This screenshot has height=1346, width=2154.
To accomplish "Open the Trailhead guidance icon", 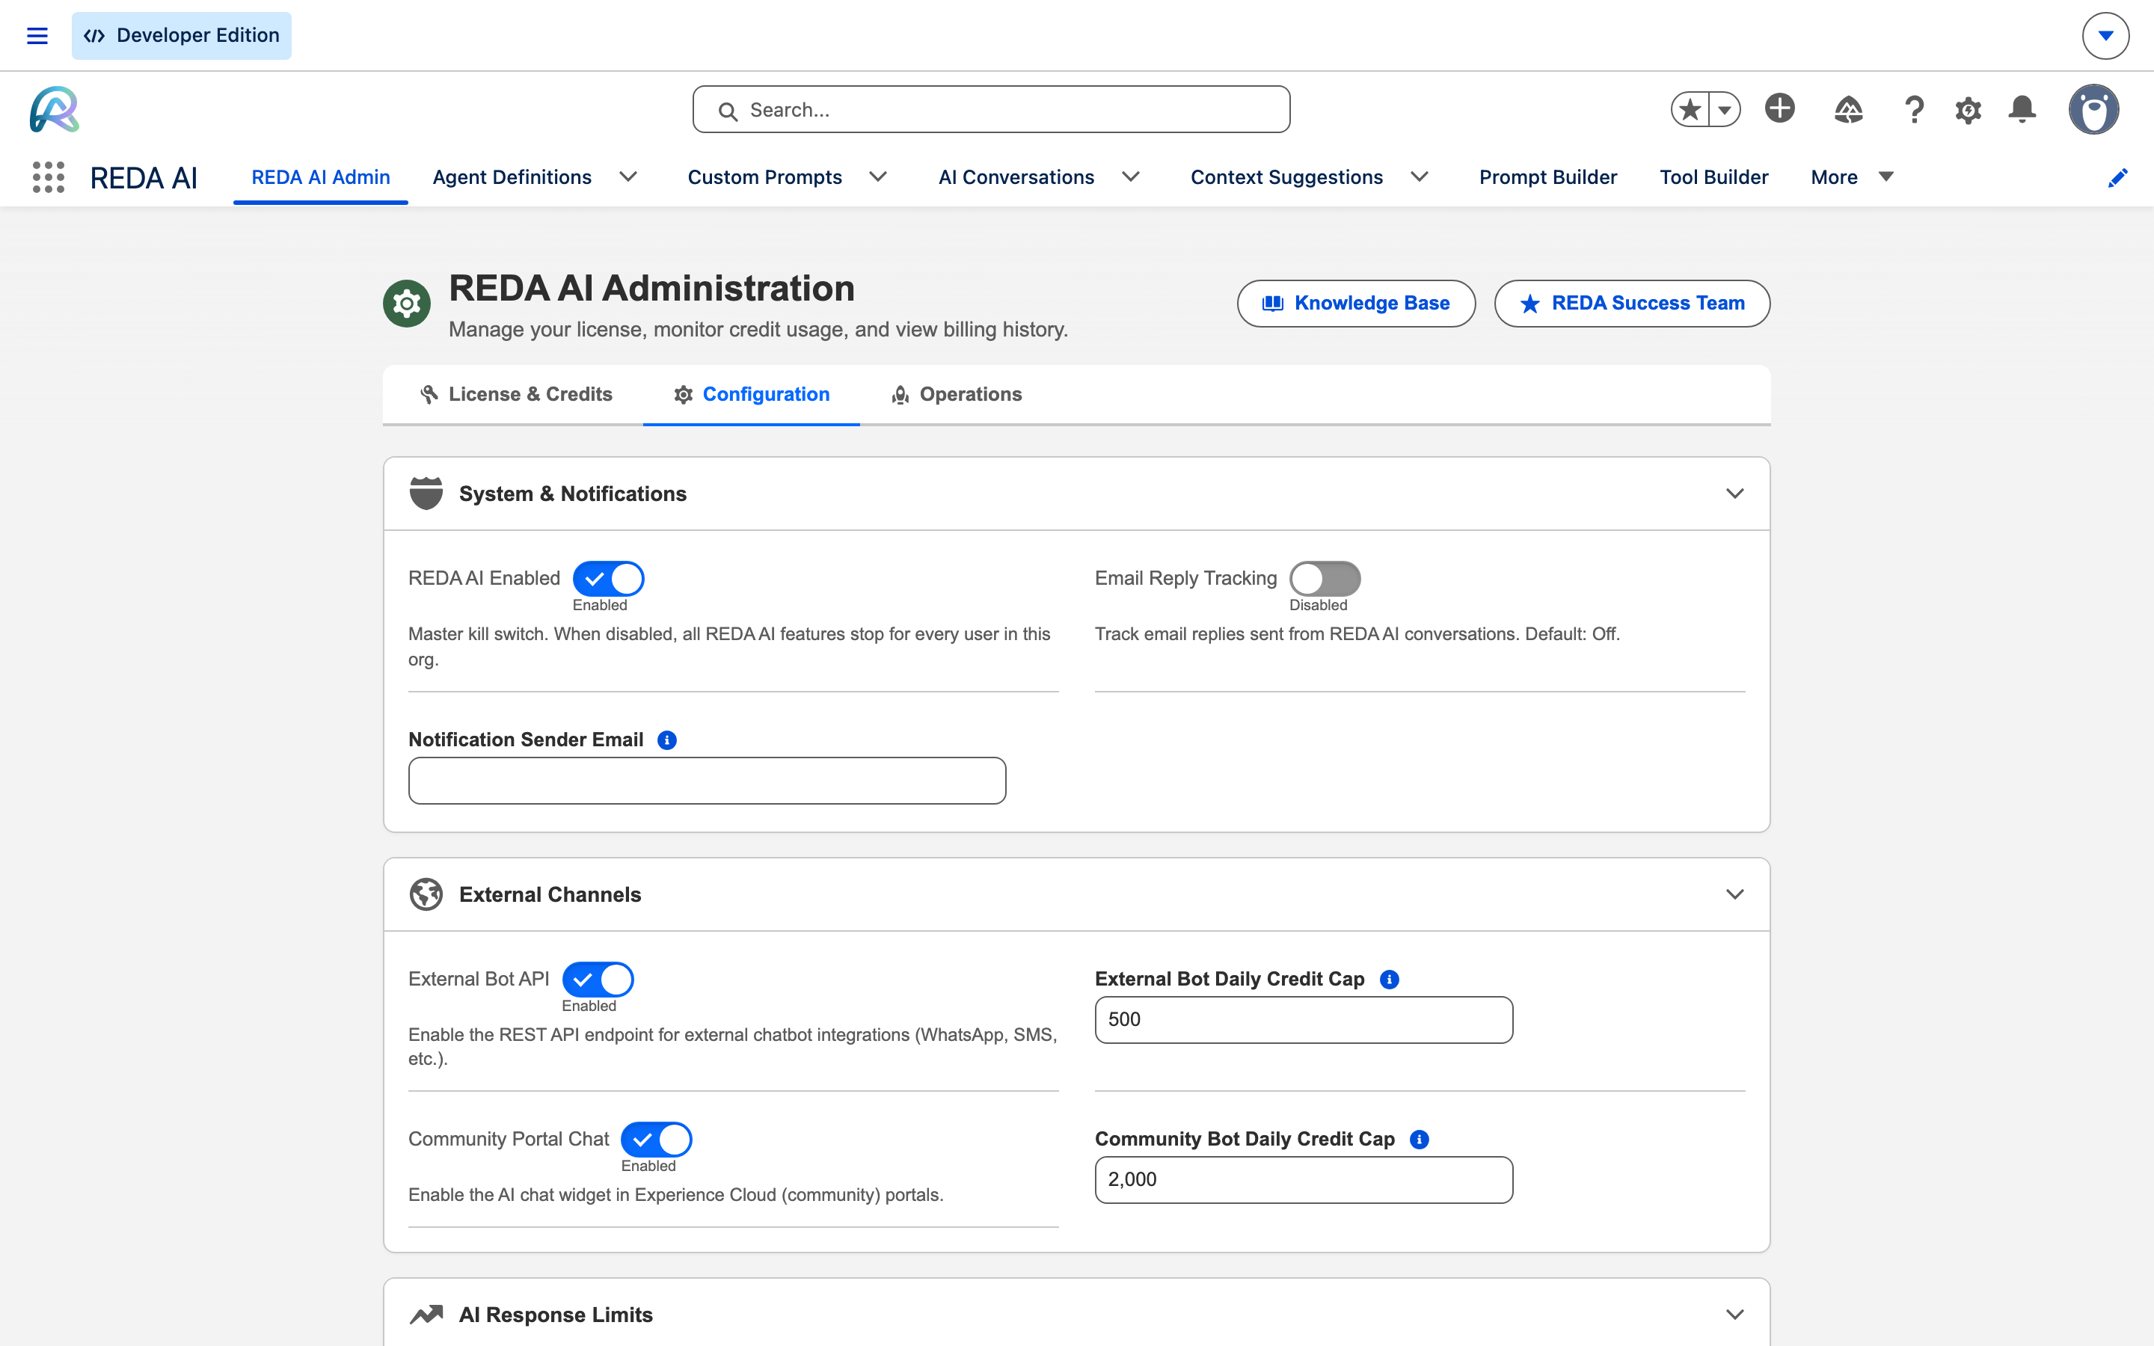I will point(1849,109).
